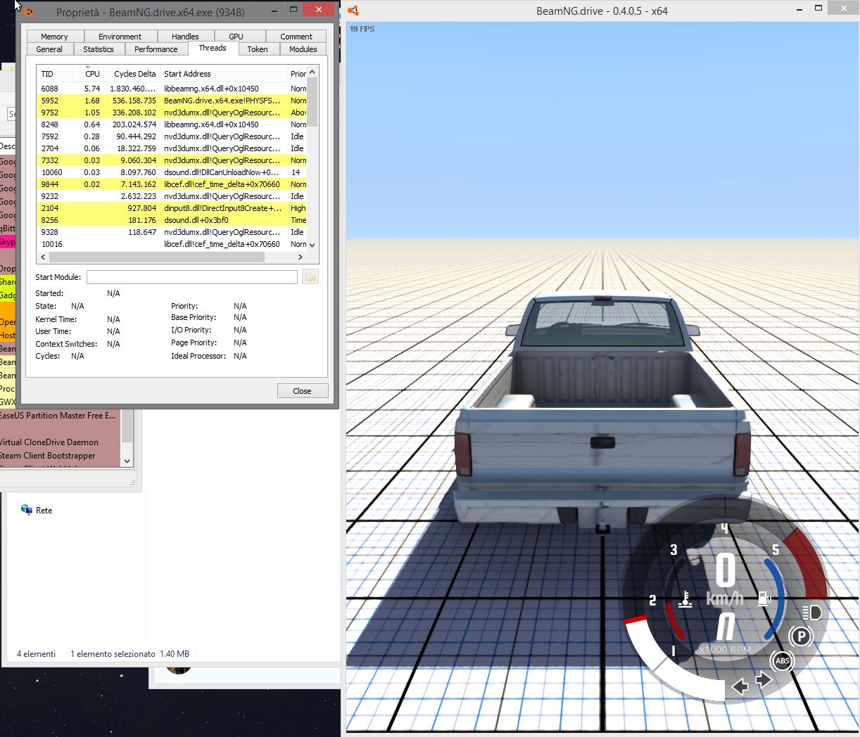Click the thread list horizontal scrollbar thumb

156,257
